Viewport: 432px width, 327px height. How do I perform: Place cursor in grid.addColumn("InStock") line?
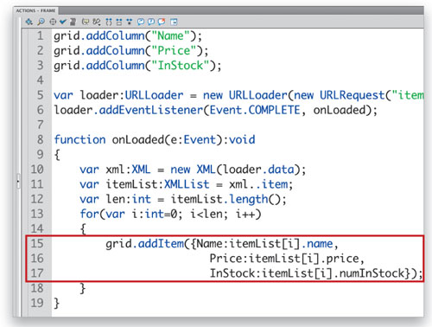137,66
